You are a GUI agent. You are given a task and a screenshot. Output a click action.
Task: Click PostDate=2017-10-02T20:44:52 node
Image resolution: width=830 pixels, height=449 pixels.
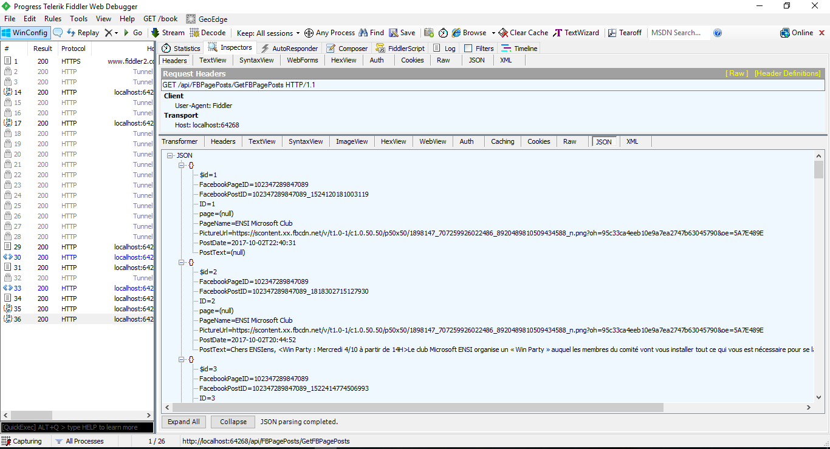pyautogui.click(x=248, y=340)
